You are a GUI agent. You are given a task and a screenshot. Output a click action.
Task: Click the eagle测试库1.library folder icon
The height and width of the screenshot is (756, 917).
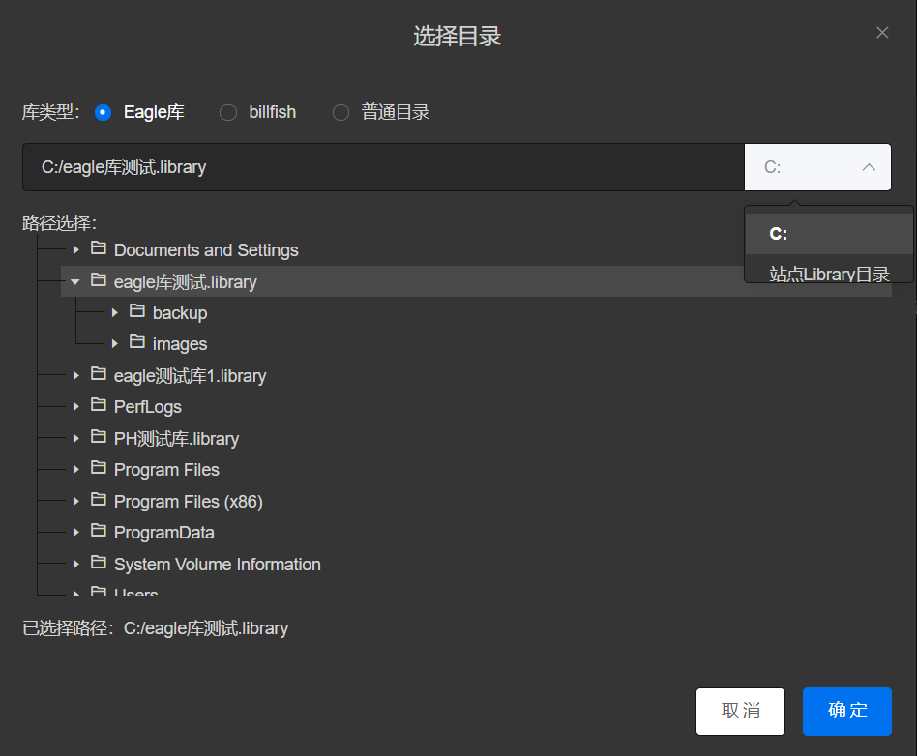pos(99,373)
